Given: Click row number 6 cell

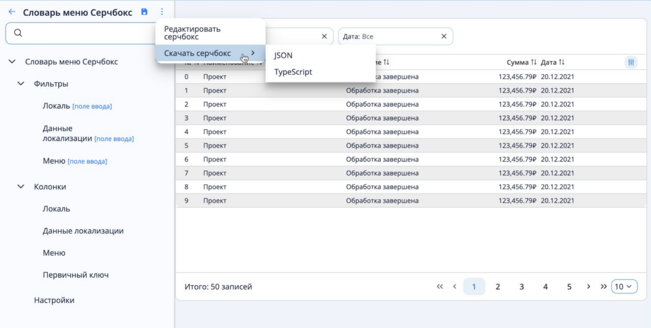Looking at the screenshot, I should 186,159.
